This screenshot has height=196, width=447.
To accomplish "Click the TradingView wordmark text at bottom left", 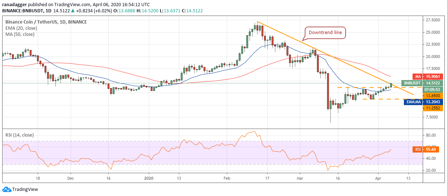I will point(25,189).
